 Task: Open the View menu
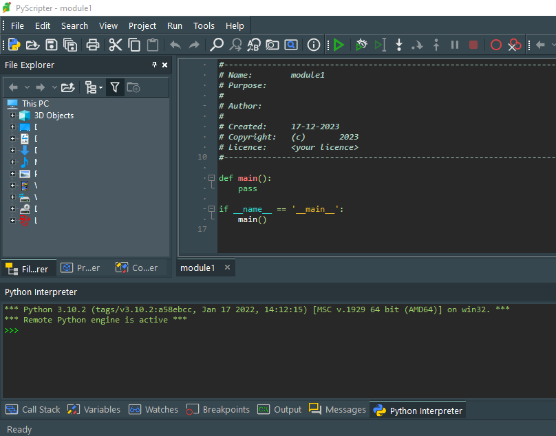[x=108, y=26]
